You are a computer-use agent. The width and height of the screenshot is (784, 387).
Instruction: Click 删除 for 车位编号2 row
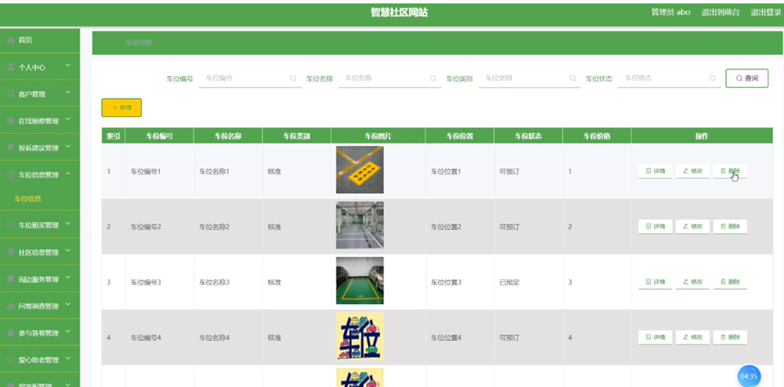730,226
